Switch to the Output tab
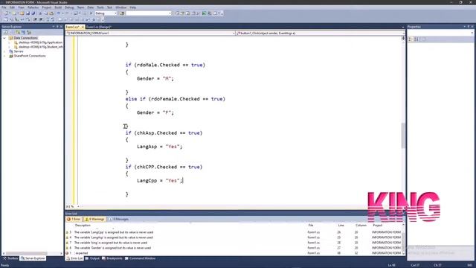476x268 pixels. click(x=92, y=258)
